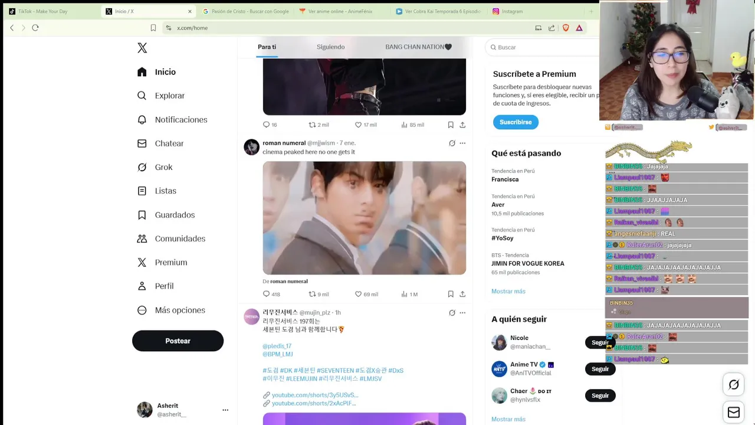Open the Francisca trend

point(505,179)
